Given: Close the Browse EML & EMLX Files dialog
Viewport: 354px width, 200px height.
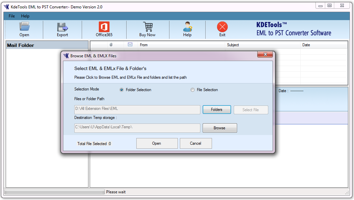Looking at the screenshot, I should pyautogui.click(x=265, y=54).
